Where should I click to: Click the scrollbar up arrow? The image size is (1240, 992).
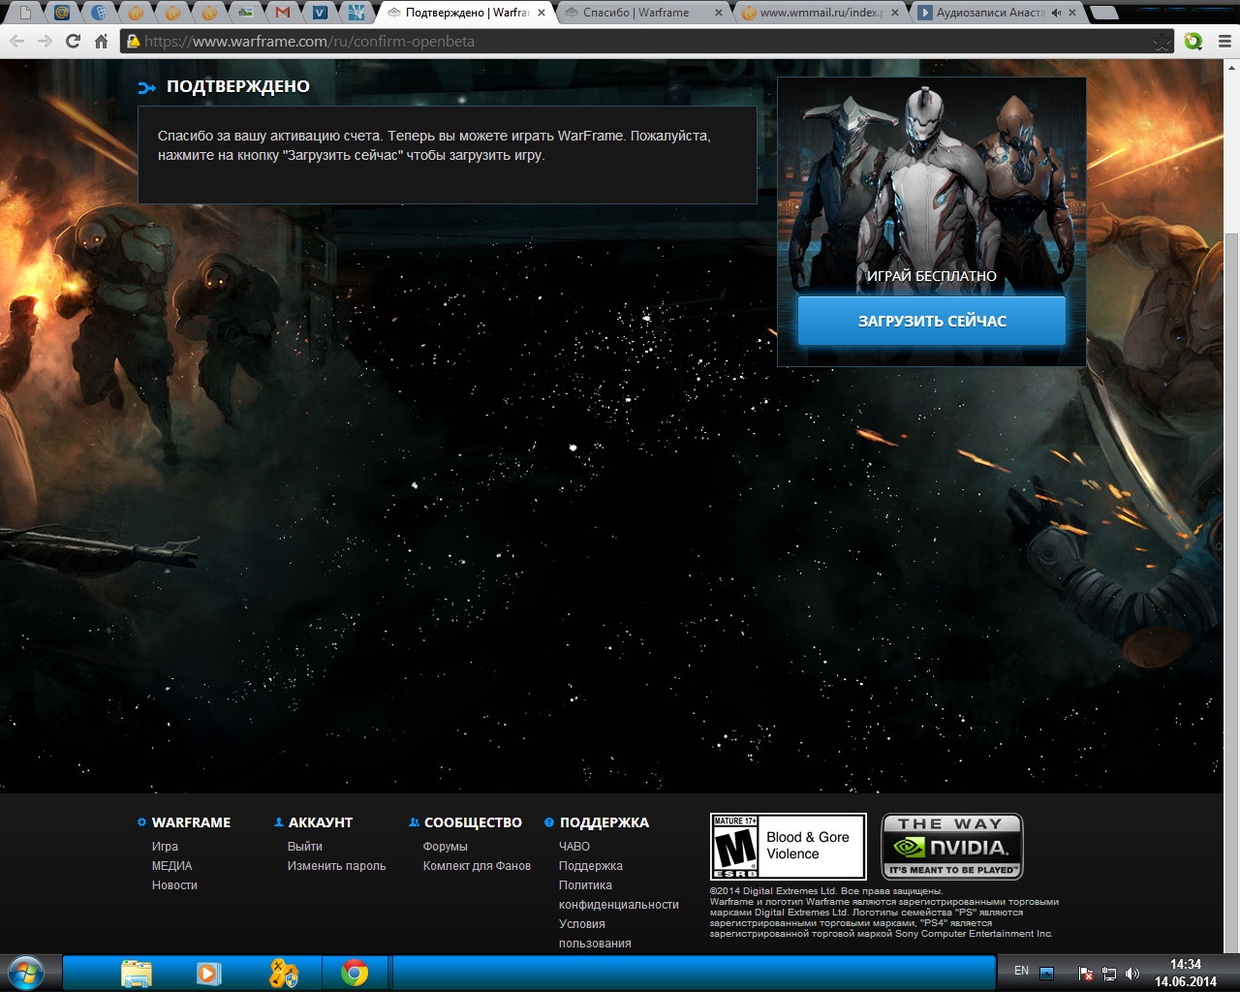[x=1231, y=67]
